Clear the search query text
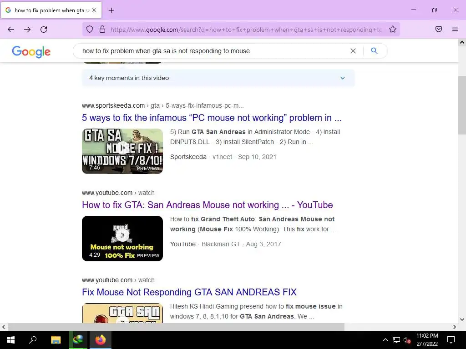Screen dimensions: 466x349 (x=353, y=51)
